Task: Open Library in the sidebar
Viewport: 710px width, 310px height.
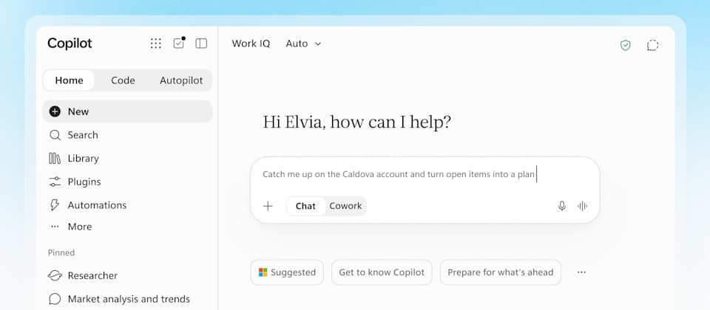Action: [127, 159]
